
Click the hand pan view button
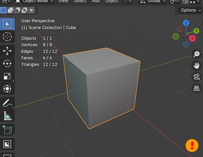196,65
